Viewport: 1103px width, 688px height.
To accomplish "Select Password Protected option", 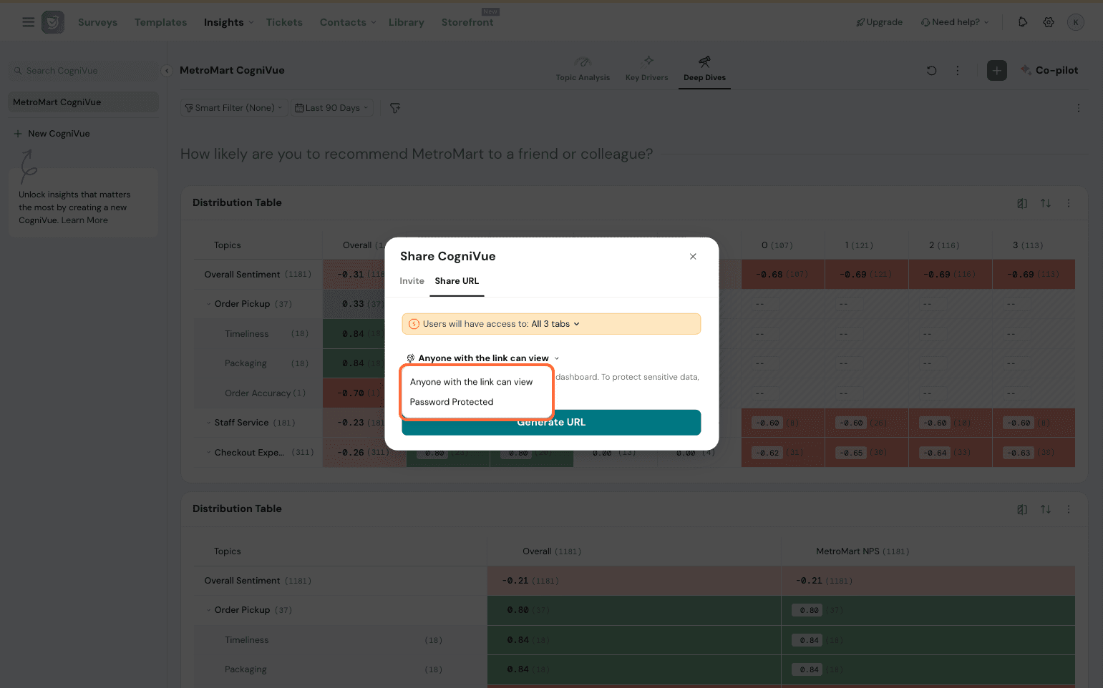I will point(452,402).
